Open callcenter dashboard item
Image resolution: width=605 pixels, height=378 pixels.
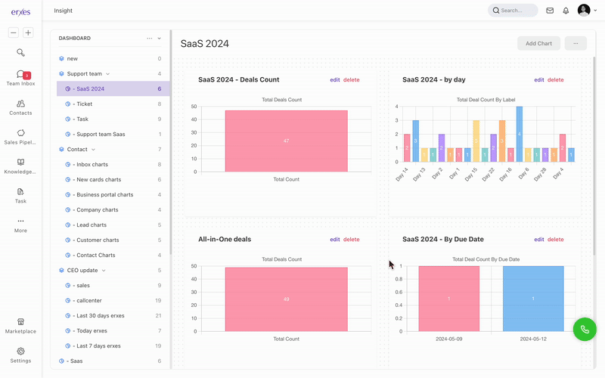click(113, 300)
